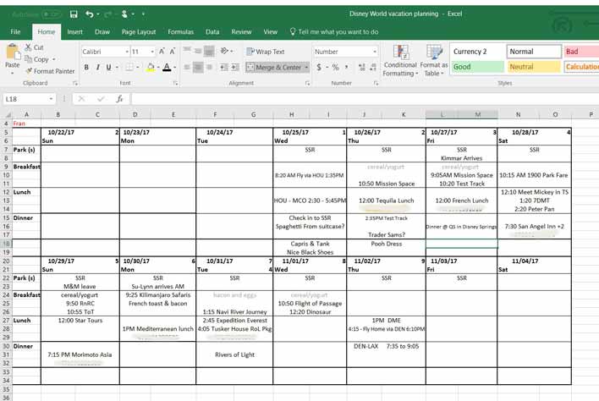
Task: Click the Decrease Decimal icon
Action: pyautogui.click(x=373, y=67)
